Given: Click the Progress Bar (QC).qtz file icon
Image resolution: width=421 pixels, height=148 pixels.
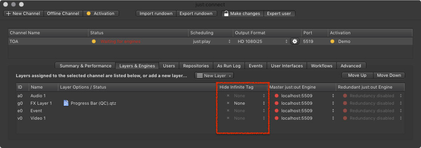Looking at the screenshot, I should click(x=66, y=103).
